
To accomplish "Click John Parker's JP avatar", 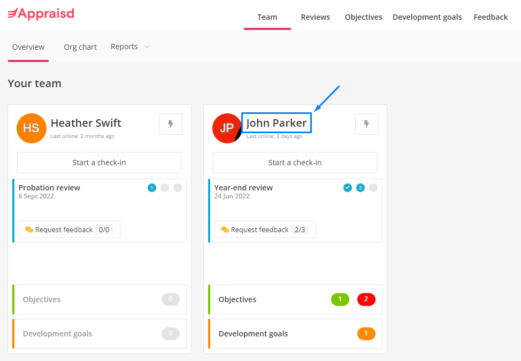I will (227, 128).
